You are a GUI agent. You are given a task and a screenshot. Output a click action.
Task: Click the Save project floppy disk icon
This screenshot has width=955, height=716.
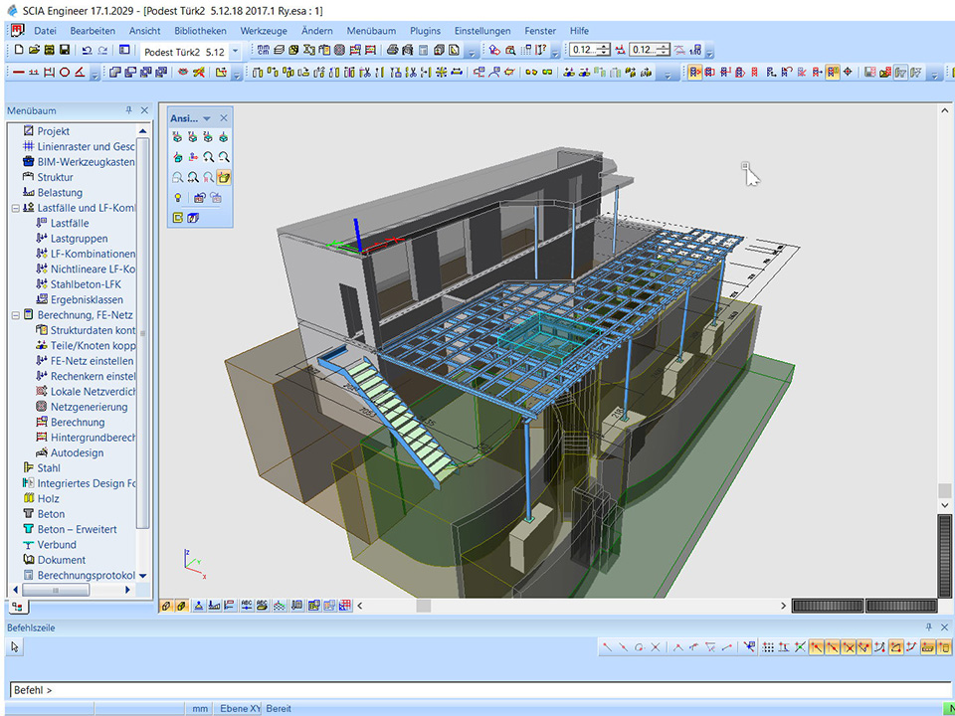[x=65, y=50]
